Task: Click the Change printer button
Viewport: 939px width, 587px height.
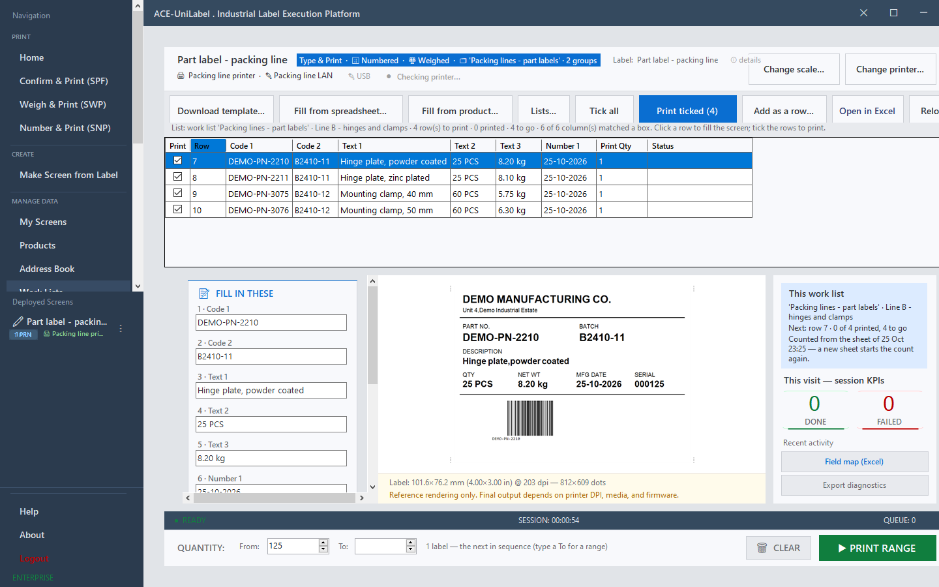Action: tap(890, 69)
